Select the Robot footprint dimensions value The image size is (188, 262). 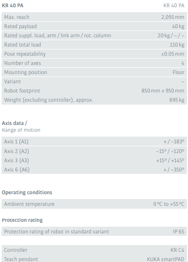point(163,91)
